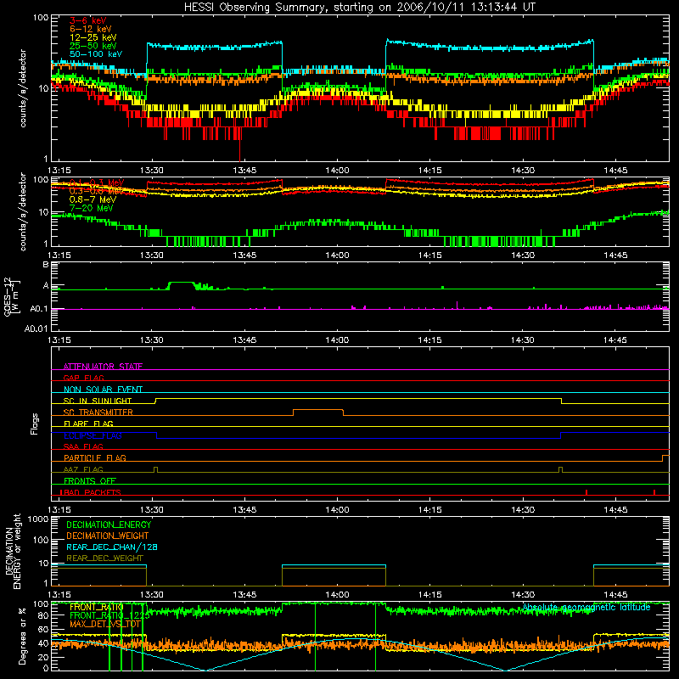Click the PARTICLE_FLAG label
Viewport: 679px width, 679px height.
95,457
